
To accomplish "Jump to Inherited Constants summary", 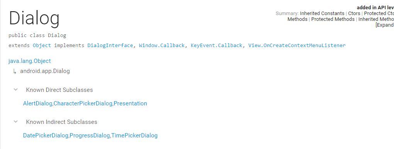I will tap(322, 13).
